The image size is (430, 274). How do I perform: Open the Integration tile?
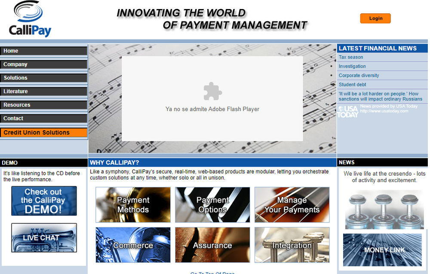click(292, 245)
